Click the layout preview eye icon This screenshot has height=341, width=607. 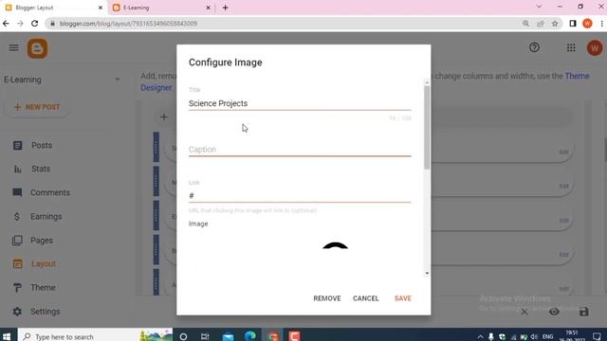(x=554, y=312)
